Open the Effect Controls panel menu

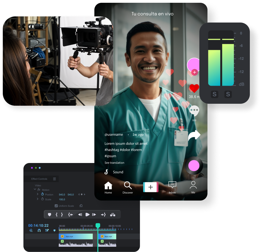point(54,179)
